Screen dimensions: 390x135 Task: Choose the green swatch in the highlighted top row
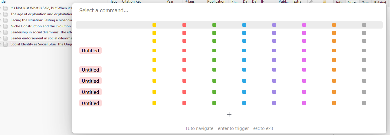[x=214, y=25]
